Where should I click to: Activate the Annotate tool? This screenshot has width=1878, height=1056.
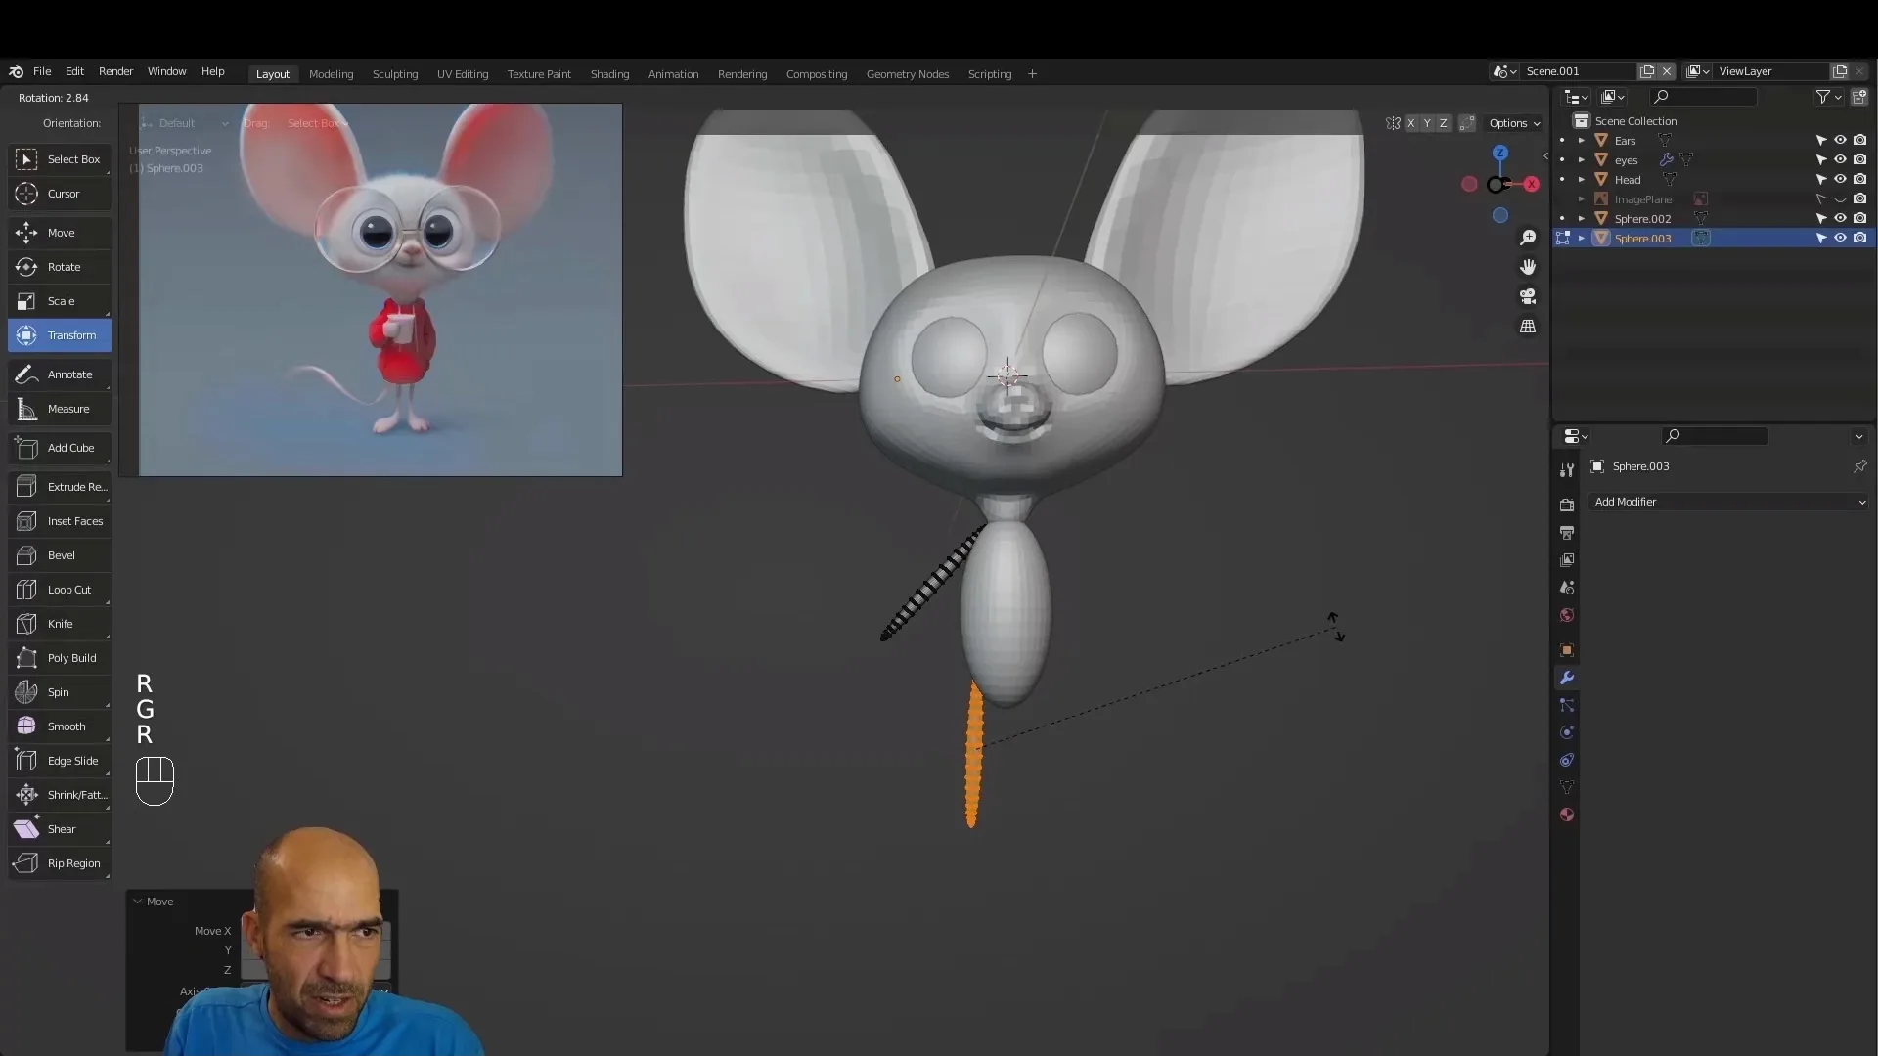point(59,374)
